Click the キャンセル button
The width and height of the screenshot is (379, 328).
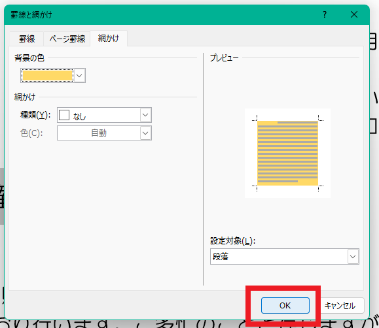(x=340, y=306)
